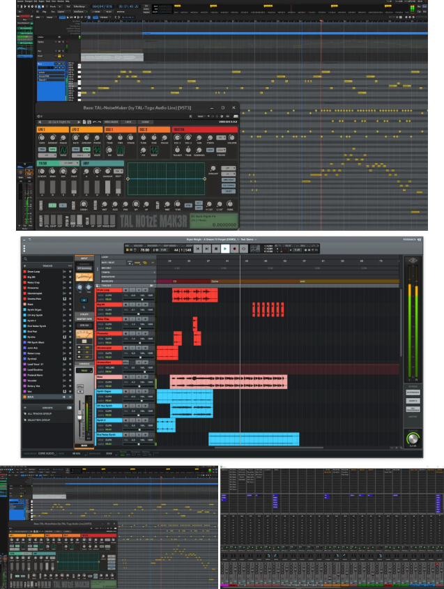Toggle the GROUPS enable switch
This screenshot has width=444, height=589.
69,408
